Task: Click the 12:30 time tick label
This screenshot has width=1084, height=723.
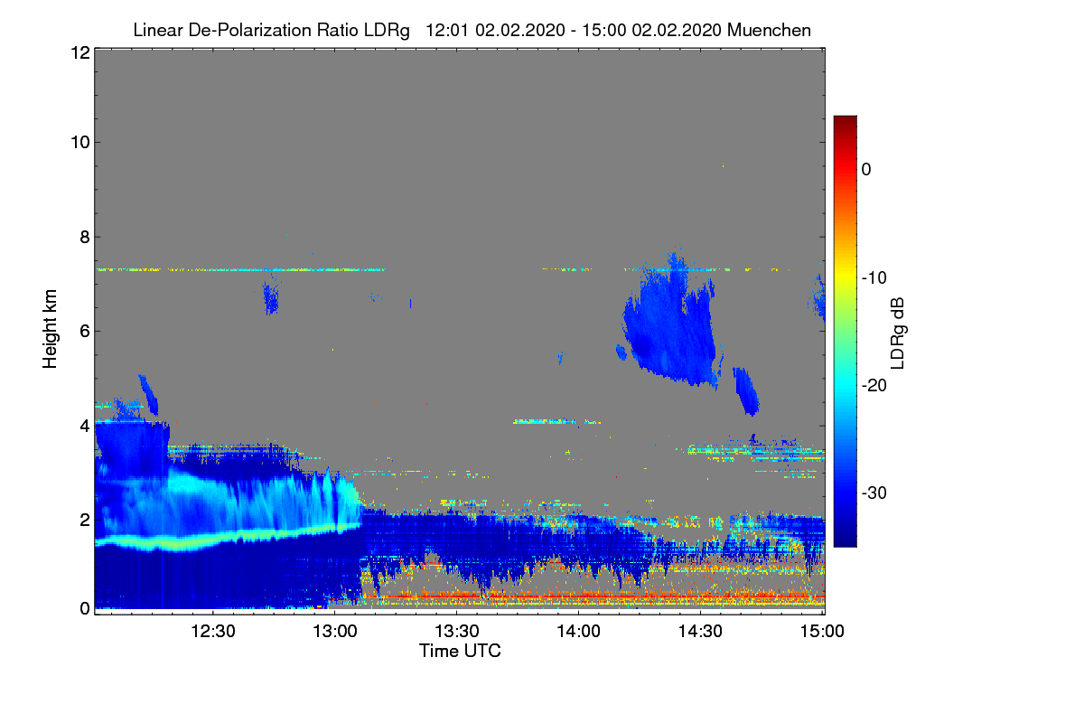Action: click(x=213, y=631)
